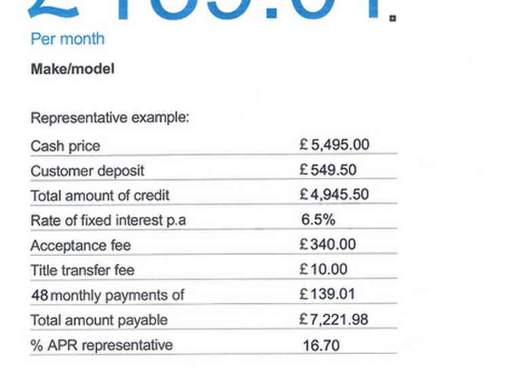This screenshot has width=515, height=386.
Task: Click the "Acceptance fee" row label
Action: tap(80, 246)
